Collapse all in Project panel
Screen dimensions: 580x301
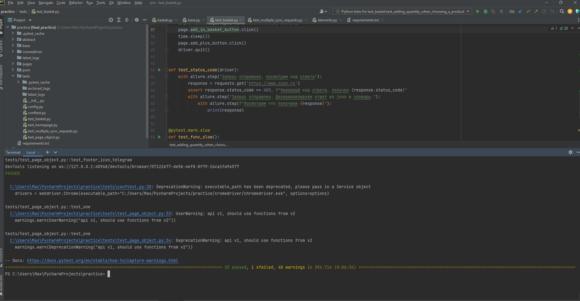pos(127,20)
